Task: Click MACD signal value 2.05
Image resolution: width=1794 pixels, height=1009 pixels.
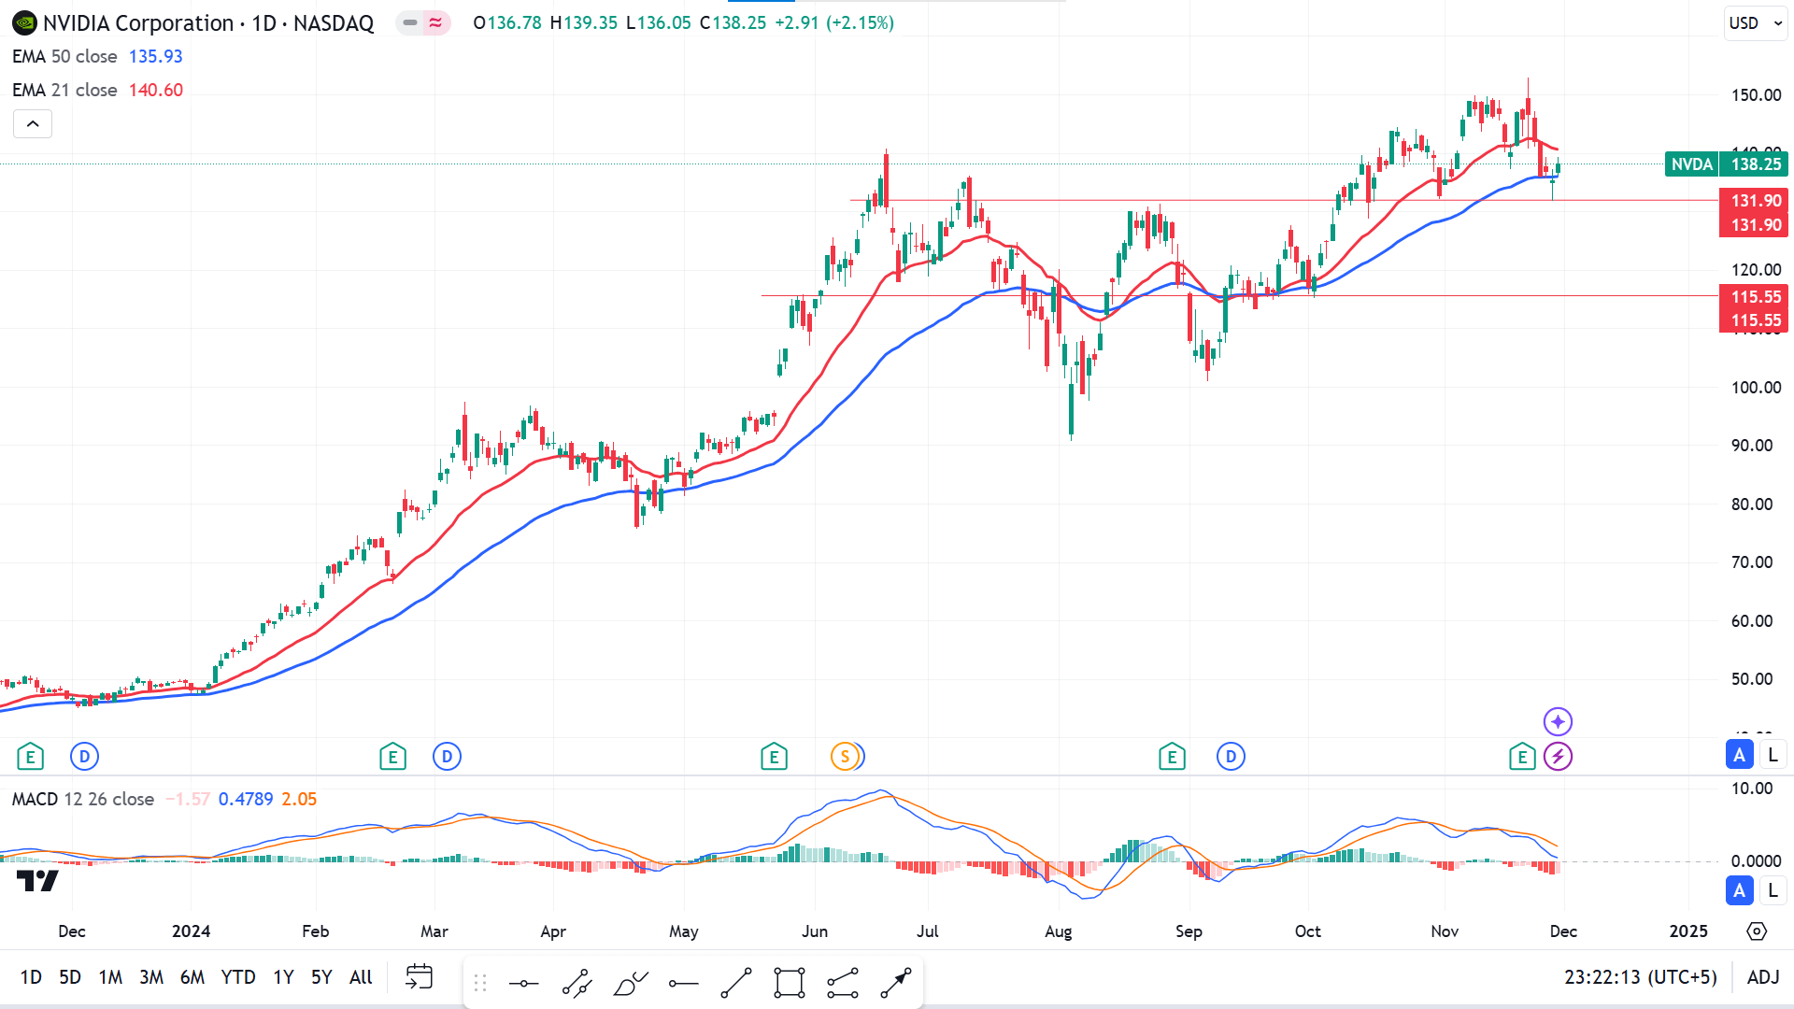Action: [299, 799]
